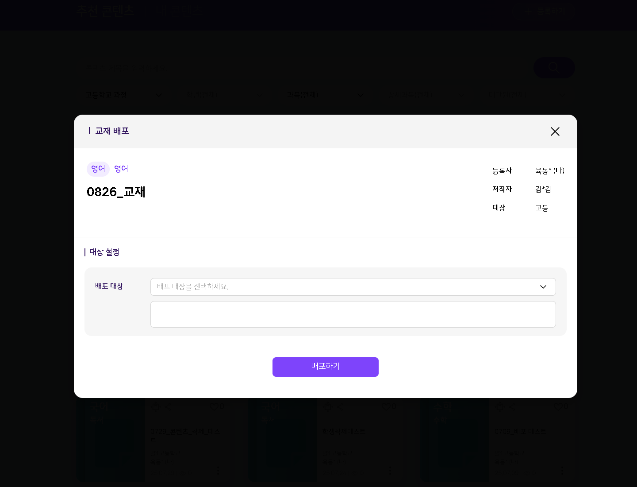
Task: Click the content search input field
Action: click(x=305, y=68)
